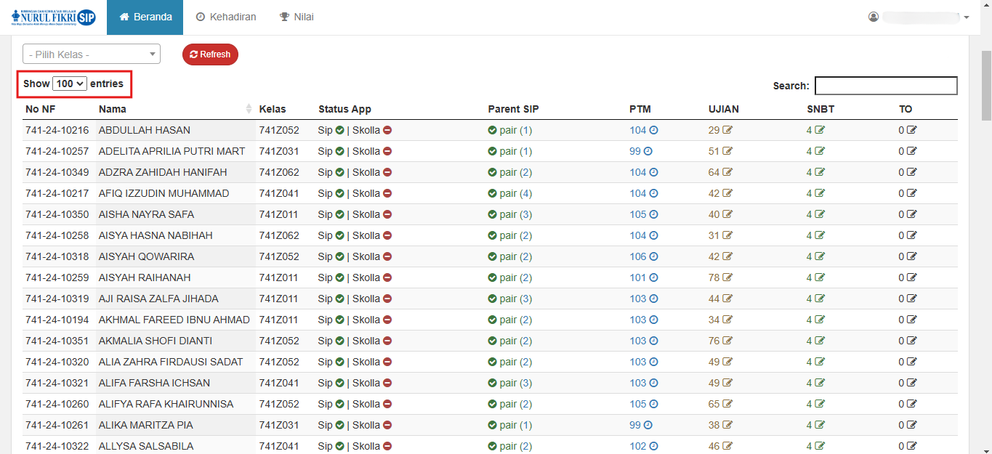Viewport: 992px width, 454px height.
Task: Go to the Beranda tab
Action: [x=145, y=17]
